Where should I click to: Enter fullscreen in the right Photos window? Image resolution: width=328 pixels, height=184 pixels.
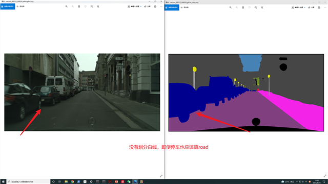coord(325,176)
